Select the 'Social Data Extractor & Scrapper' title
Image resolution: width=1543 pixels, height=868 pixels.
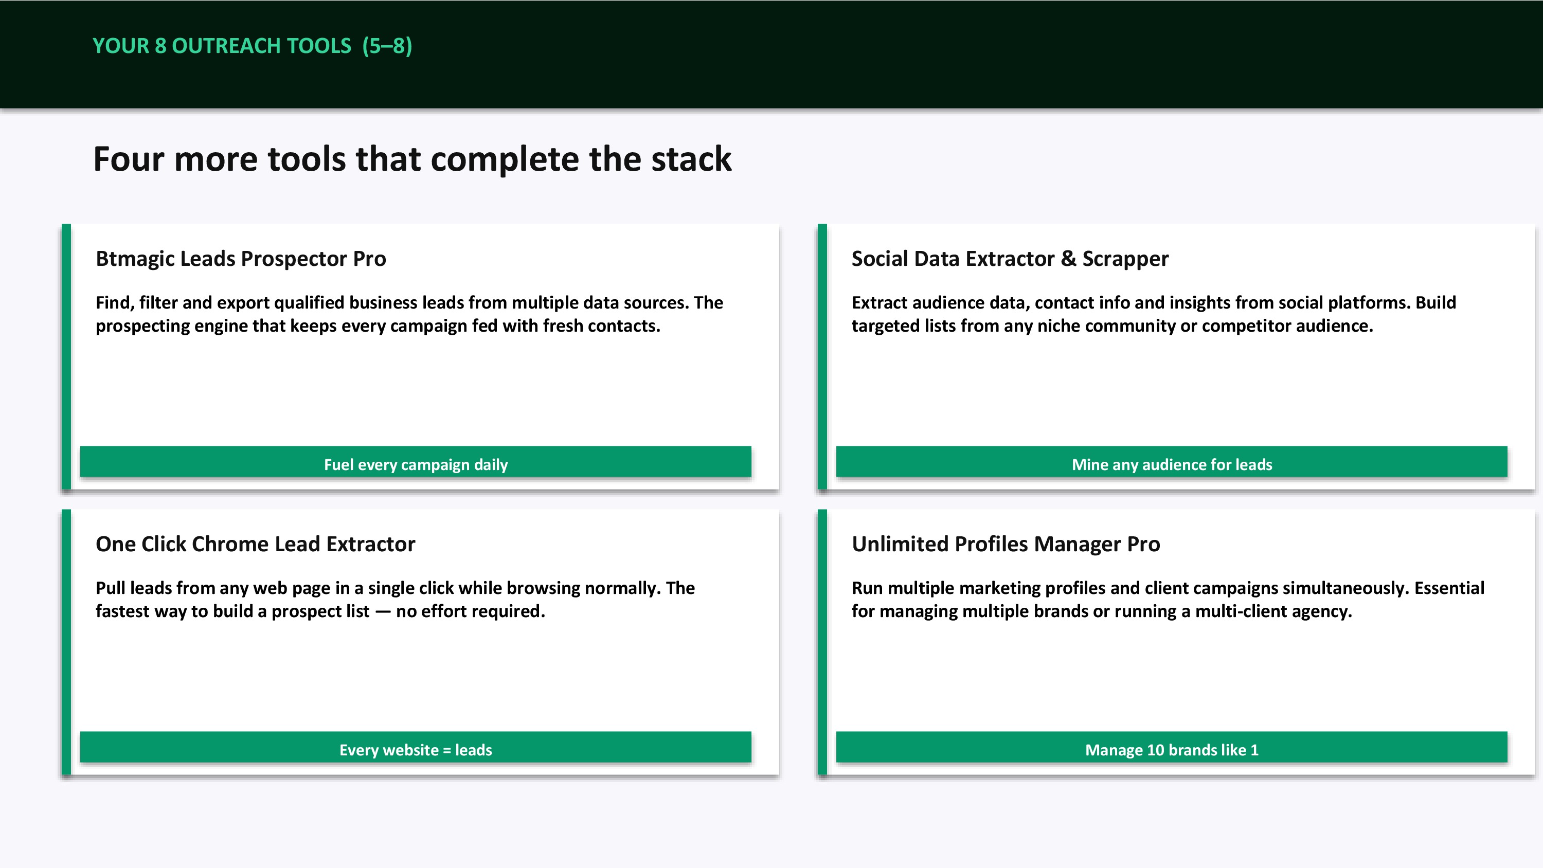click(x=1009, y=259)
